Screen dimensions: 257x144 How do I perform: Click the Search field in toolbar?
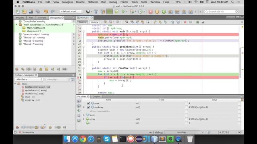tap(221, 12)
